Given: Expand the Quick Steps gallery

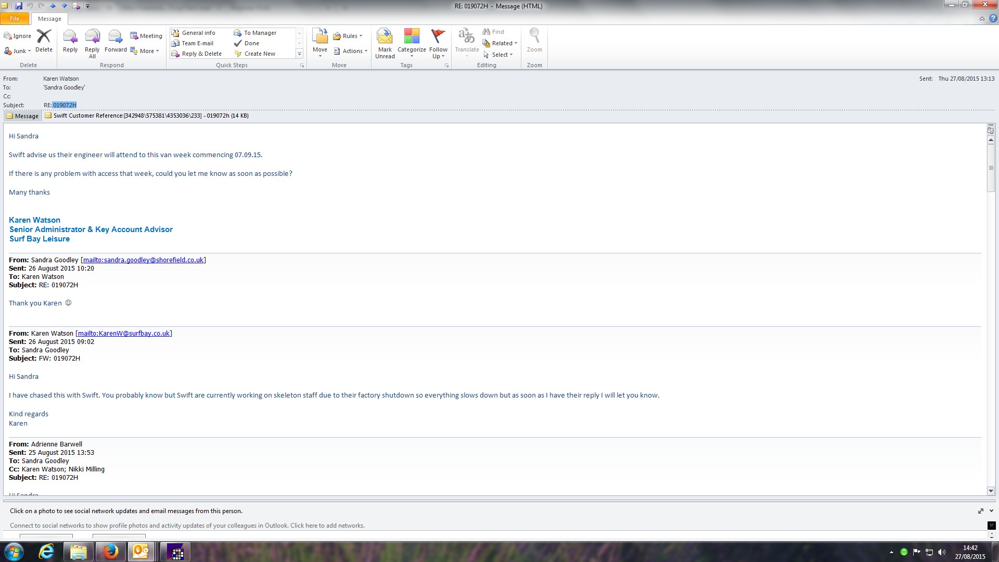Looking at the screenshot, I should [299, 54].
